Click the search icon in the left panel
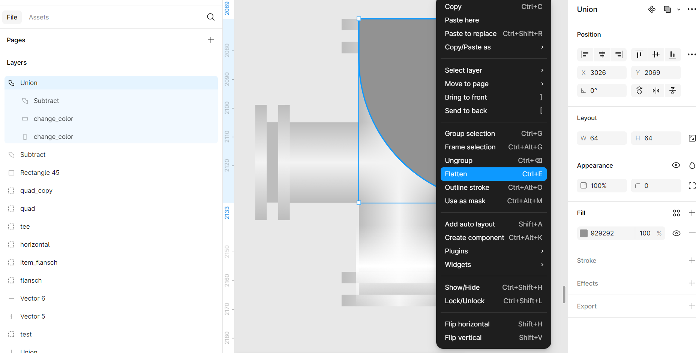This screenshot has width=696, height=353. pos(211,17)
